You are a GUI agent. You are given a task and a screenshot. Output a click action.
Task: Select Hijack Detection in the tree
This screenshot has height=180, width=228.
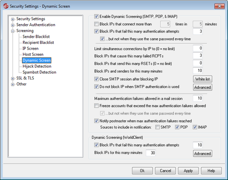[37, 66]
